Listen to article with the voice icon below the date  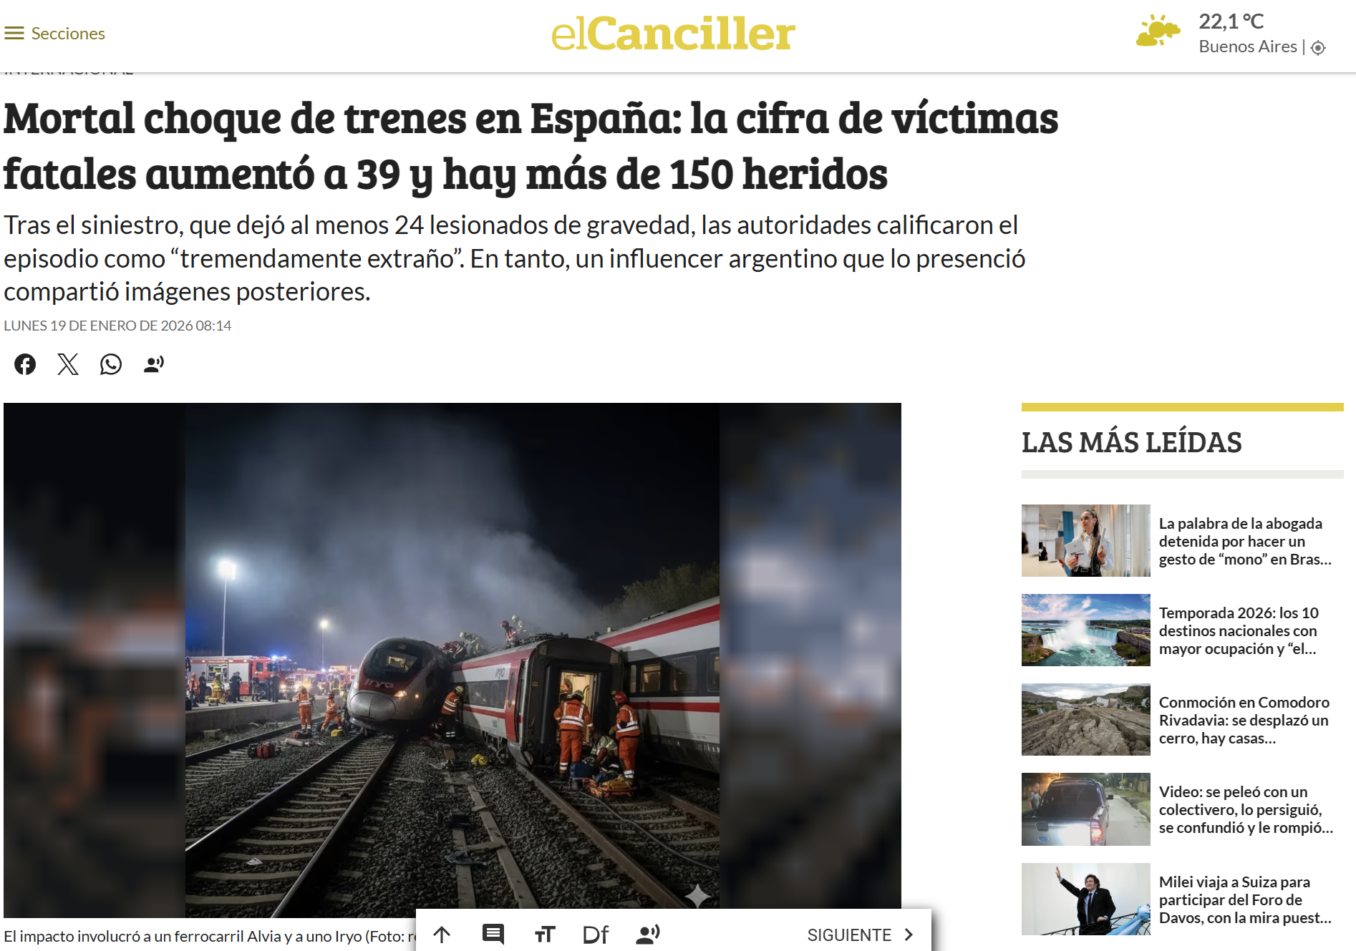[x=154, y=364]
